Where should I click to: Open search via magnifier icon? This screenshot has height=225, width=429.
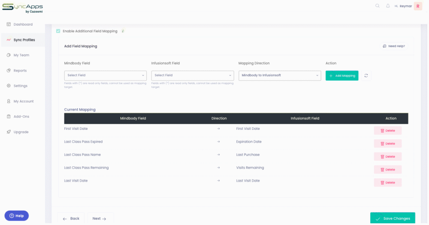377,6
